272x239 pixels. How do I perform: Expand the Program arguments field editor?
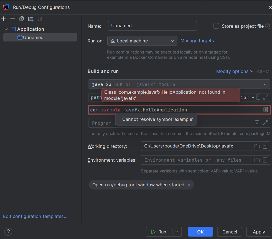click(x=266, y=123)
